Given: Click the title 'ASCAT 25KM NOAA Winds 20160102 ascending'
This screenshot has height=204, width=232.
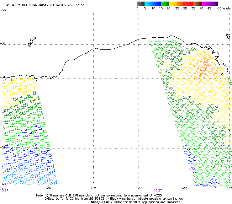Looking at the screenshot, I should (45, 5).
